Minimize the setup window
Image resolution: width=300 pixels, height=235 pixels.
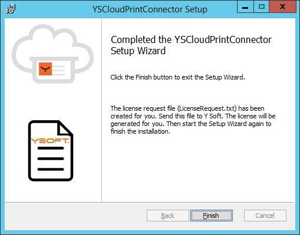[245, 7]
